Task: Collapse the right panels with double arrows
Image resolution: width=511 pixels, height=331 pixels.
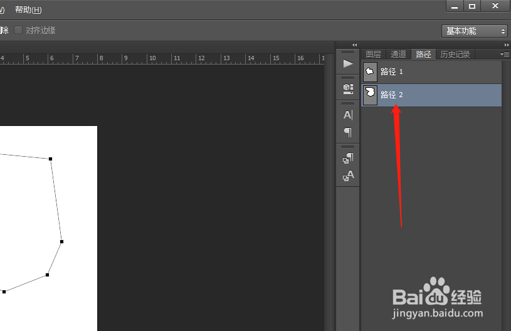Action: [507, 45]
